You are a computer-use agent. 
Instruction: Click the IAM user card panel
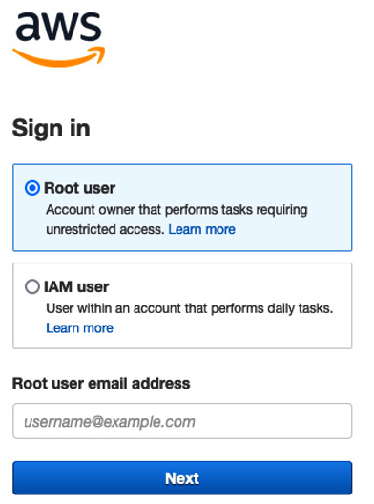pyautogui.click(x=182, y=306)
